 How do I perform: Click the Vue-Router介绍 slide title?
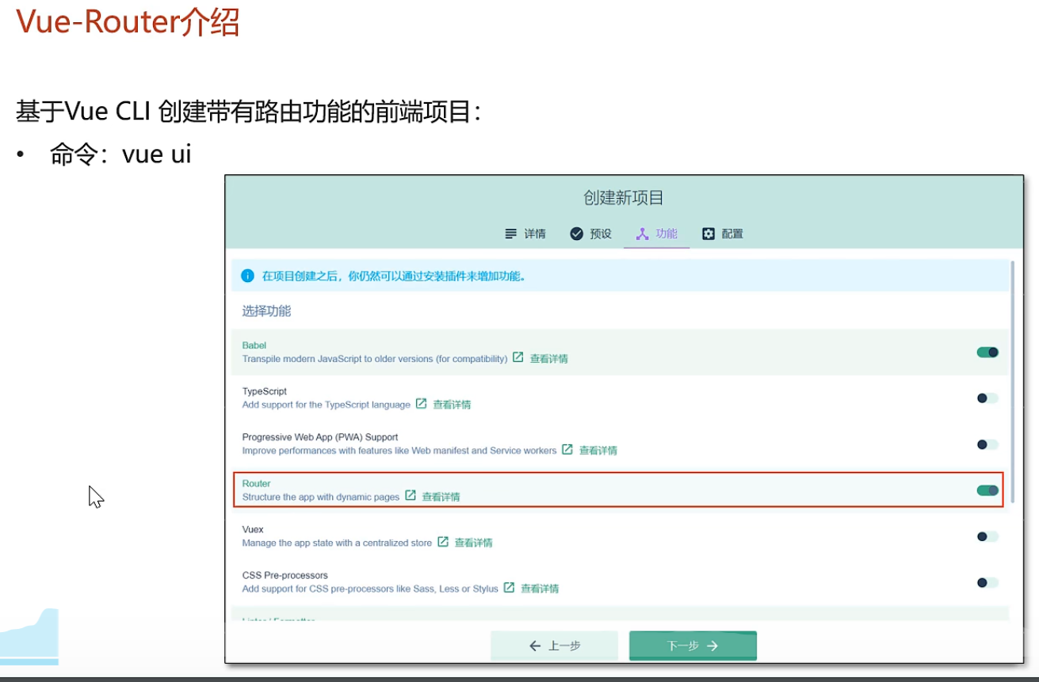(x=128, y=21)
